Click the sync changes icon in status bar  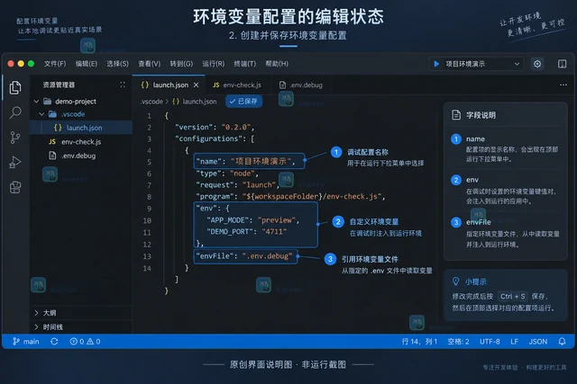point(54,342)
